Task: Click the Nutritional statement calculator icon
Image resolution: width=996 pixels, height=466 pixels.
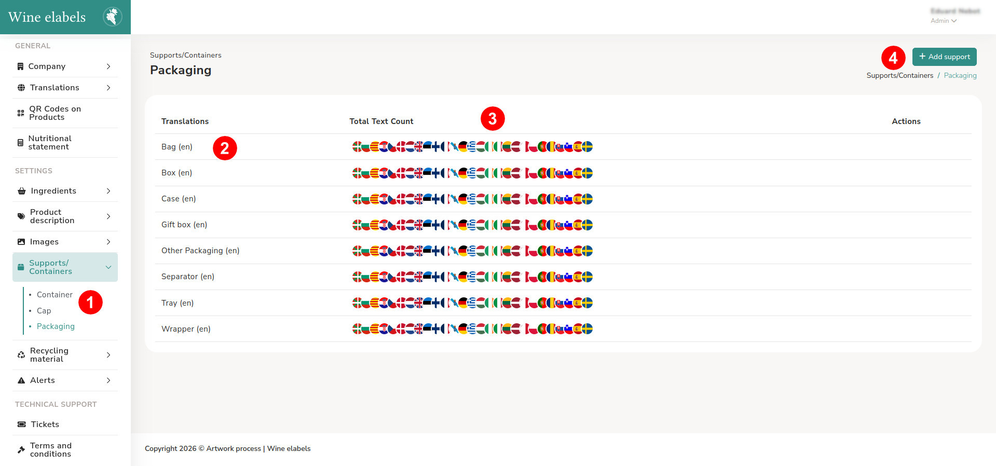Action: [20, 143]
